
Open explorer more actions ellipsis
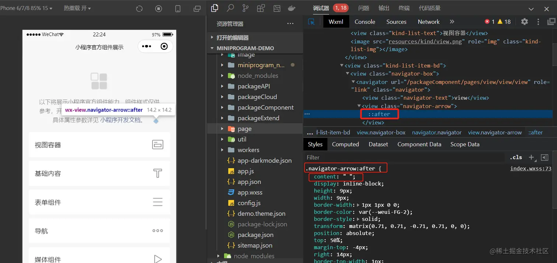[290, 24]
